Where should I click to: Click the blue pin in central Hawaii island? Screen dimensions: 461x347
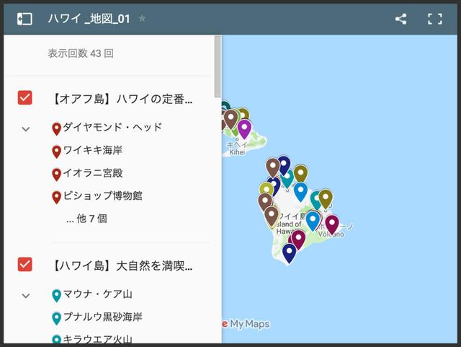point(300,192)
